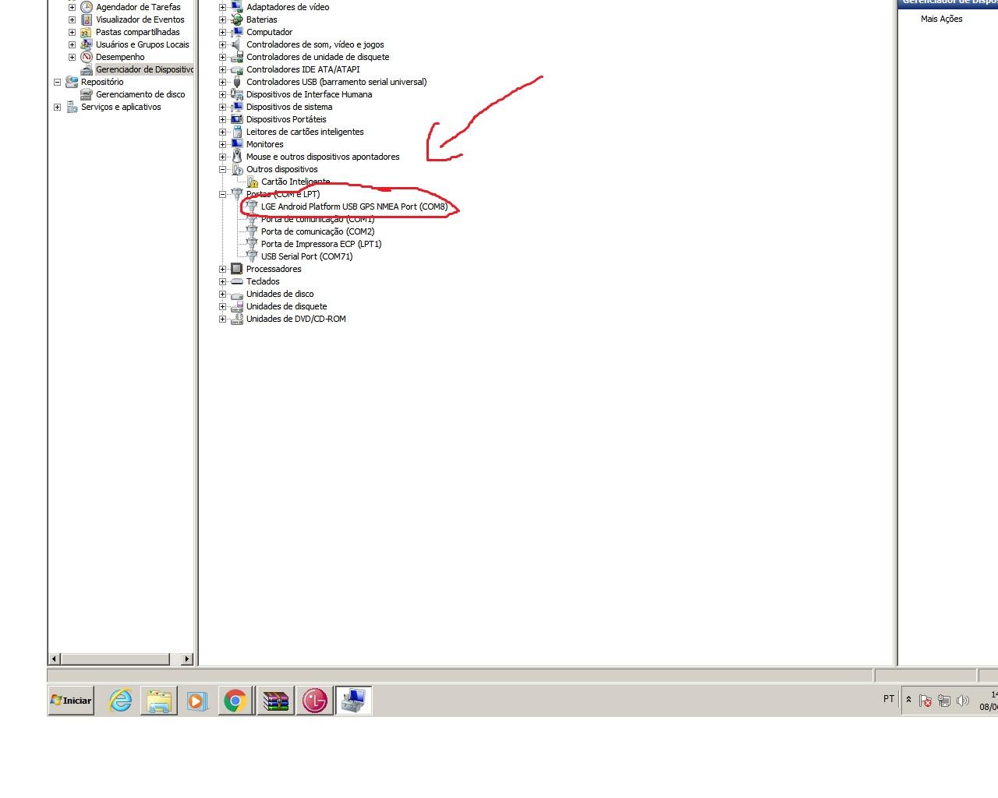Click the volume speaker tray icon

click(963, 701)
